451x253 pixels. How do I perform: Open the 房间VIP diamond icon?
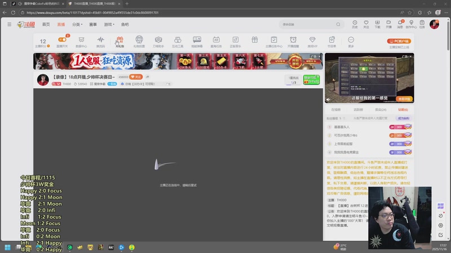(312, 42)
